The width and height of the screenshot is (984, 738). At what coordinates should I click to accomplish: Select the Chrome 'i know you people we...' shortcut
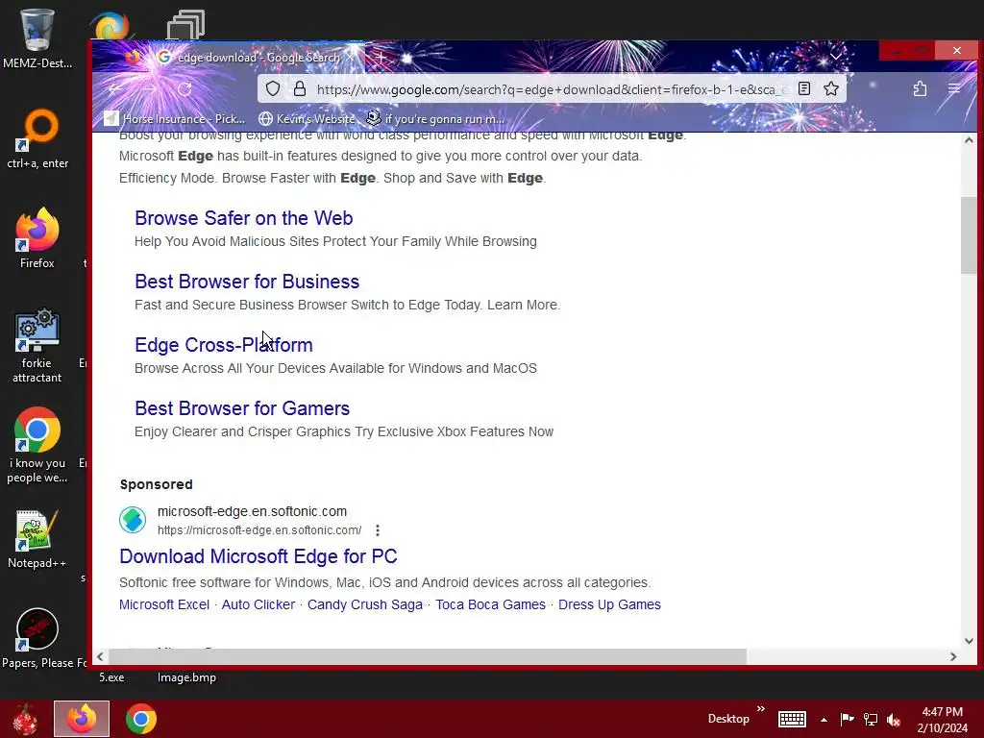[x=37, y=446]
